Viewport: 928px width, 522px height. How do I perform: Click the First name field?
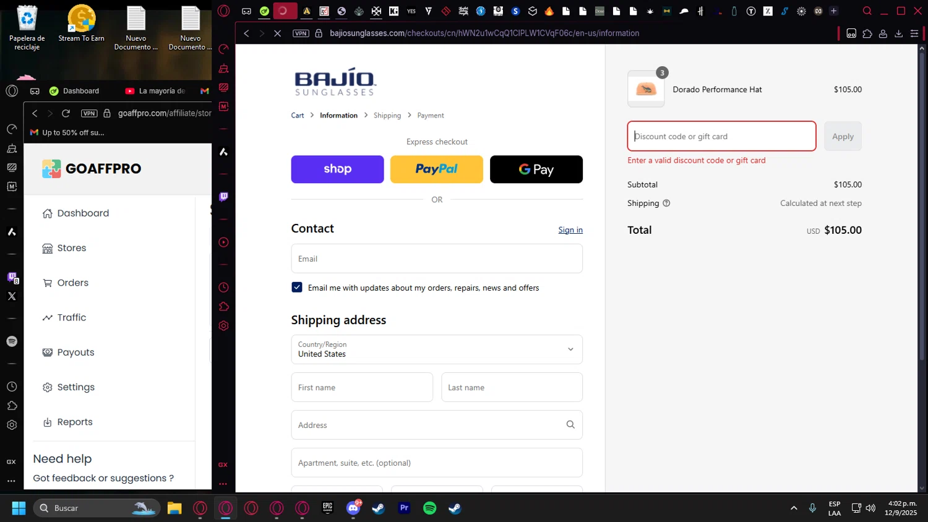362,387
